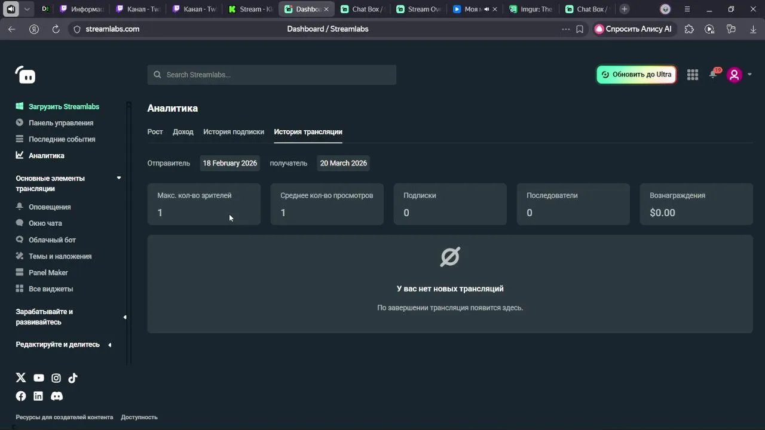Click the Все виджеты grid icon

20,289
